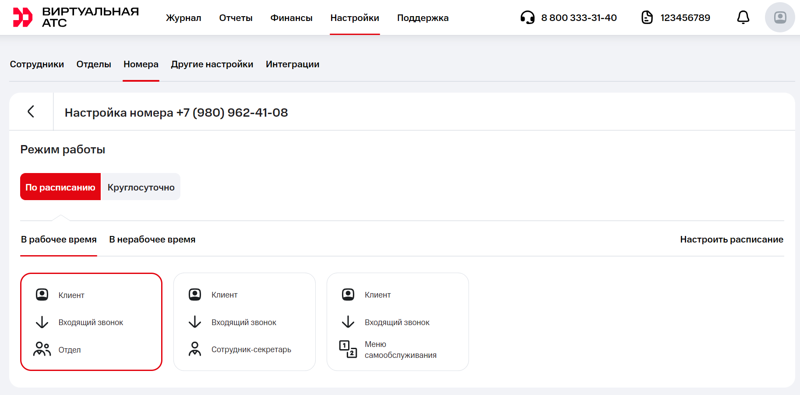Screen dimensions: 800x395
Task: Click Настроить расписание link
Action: (731, 239)
